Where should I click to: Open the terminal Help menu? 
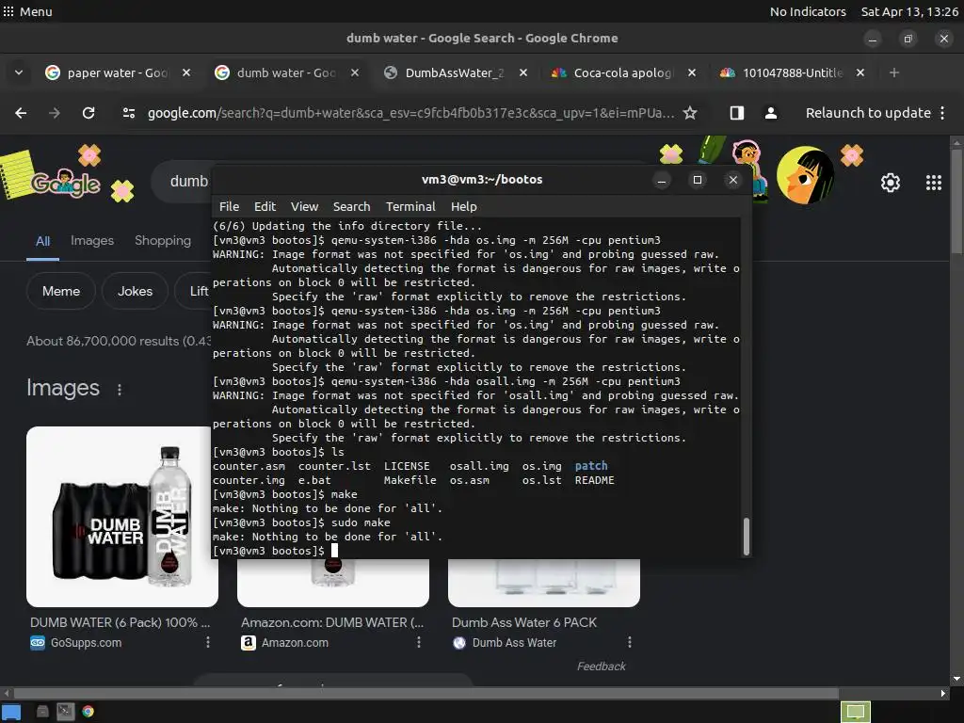(463, 206)
